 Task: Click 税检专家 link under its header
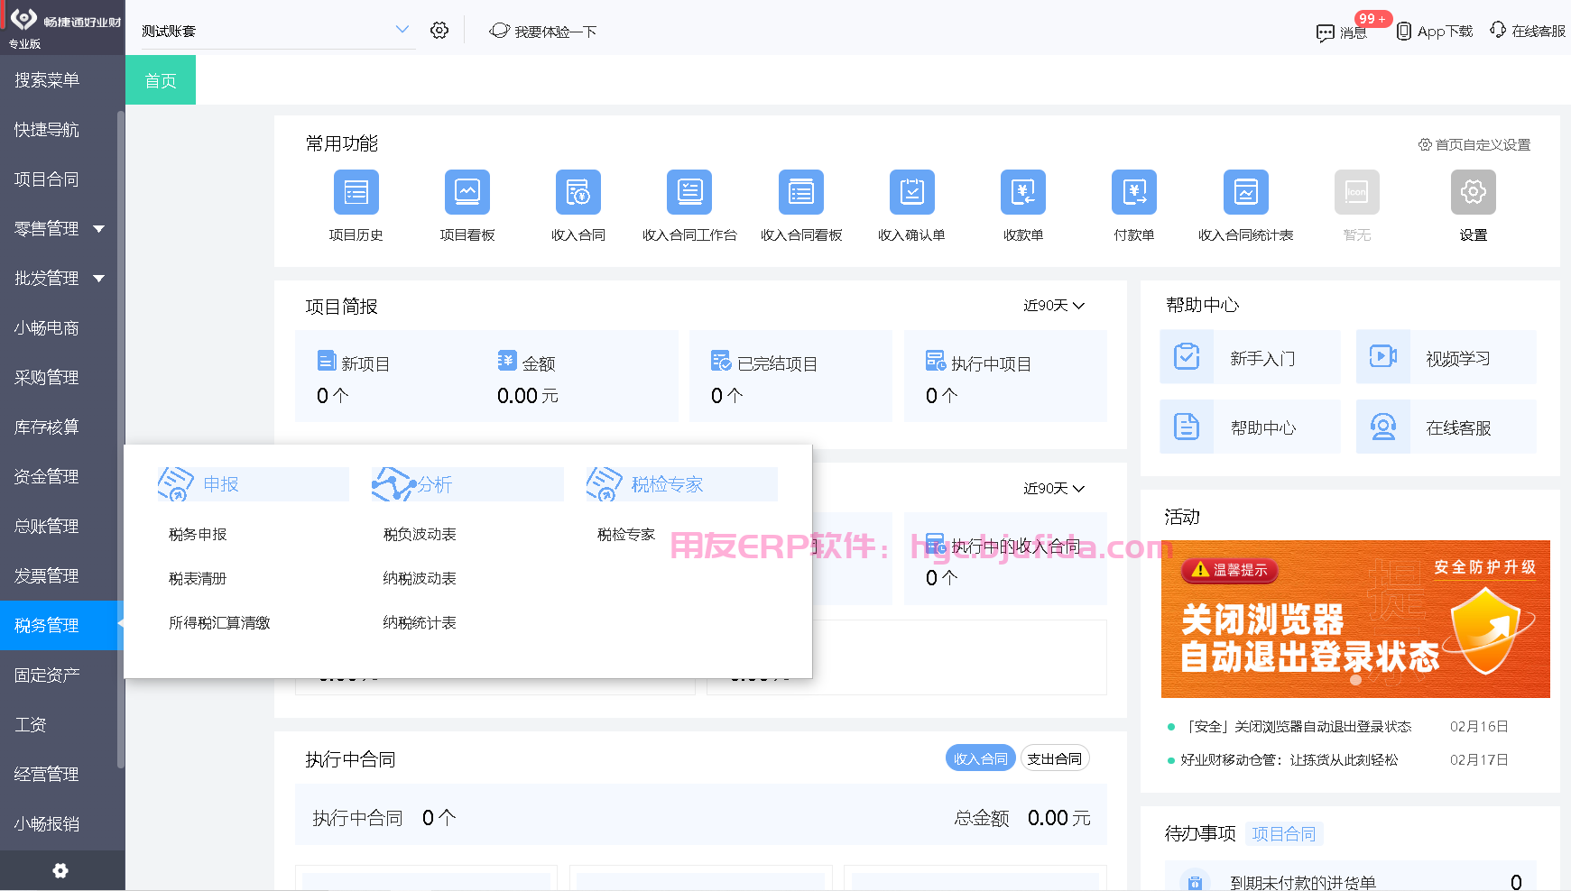pyautogui.click(x=626, y=535)
